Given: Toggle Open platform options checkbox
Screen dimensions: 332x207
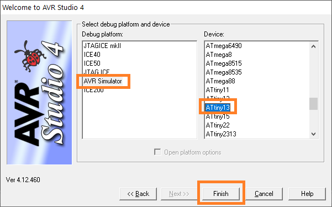Looking at the screenshot, I should [x=157, y=152].
